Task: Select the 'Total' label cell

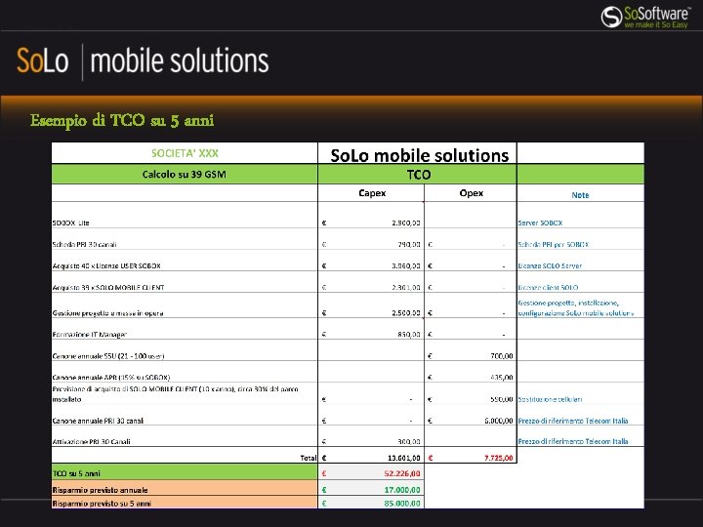Action: (x=308, y=458)
